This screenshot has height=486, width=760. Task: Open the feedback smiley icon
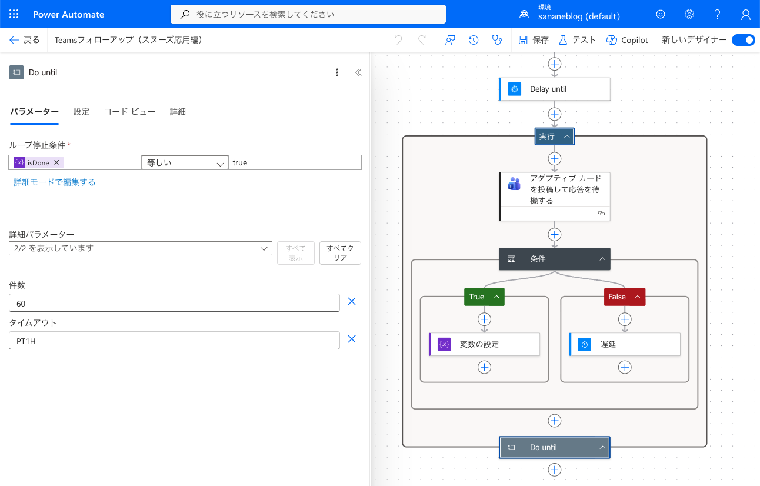click(x=661, y=14)
